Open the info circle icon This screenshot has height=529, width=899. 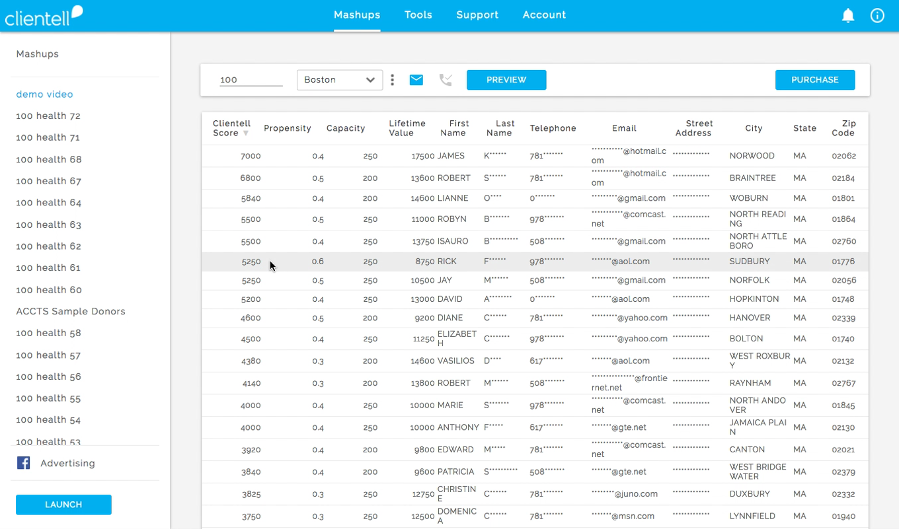point(877,16)
